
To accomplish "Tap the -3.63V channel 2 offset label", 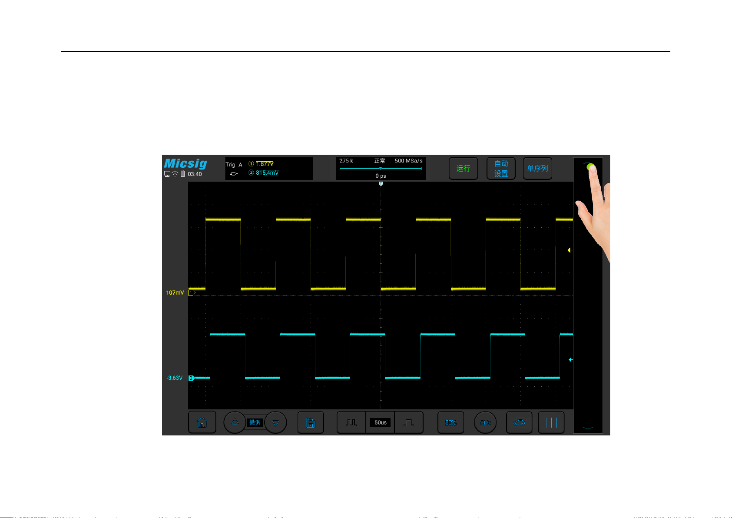I will (x=175, y=378).
